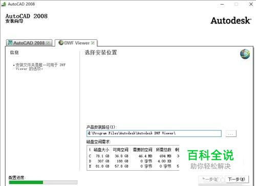Click the 需要的空间 column header
The width and height of the screenshot is (256, 186).
point(142,150)
